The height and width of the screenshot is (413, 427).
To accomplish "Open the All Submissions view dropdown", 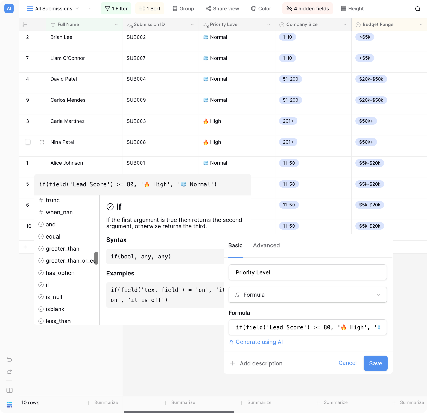I will [53, 8].
